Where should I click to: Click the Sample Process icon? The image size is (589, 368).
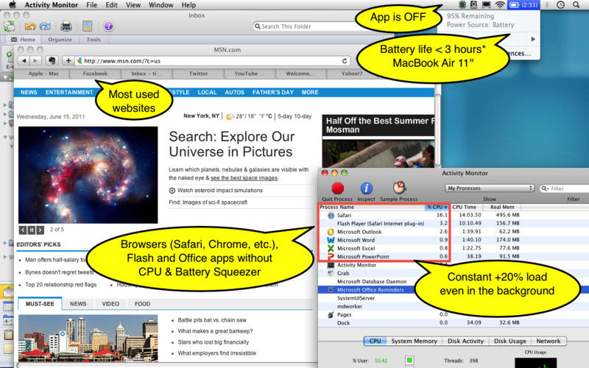399,188
